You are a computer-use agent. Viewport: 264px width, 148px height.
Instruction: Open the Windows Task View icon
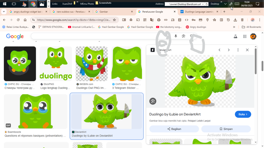tap(14, 4)
